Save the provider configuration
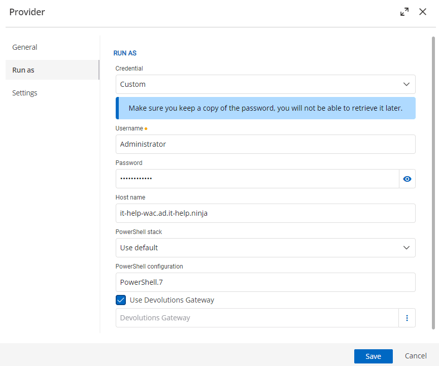The image size is (439, 366). click(373, 356)
